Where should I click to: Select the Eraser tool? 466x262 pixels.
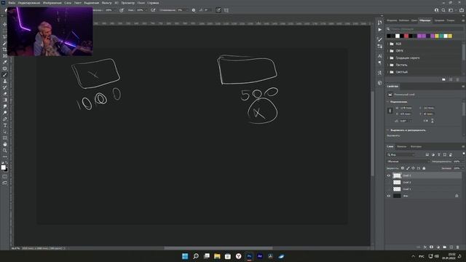[x=5, y=94]
